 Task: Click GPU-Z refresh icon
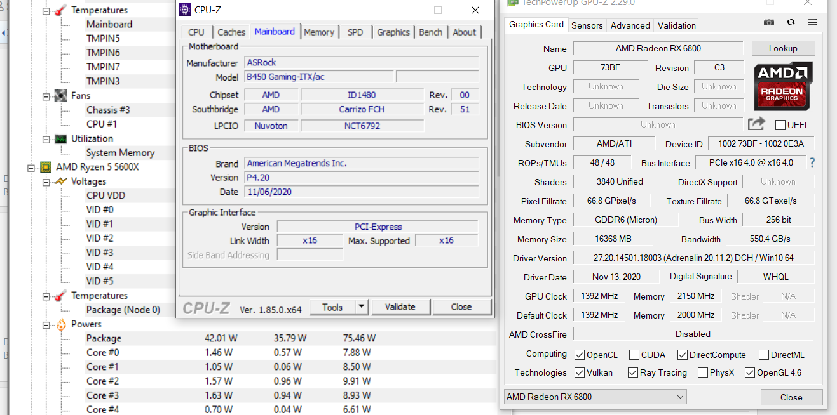(x=791, y=22)
